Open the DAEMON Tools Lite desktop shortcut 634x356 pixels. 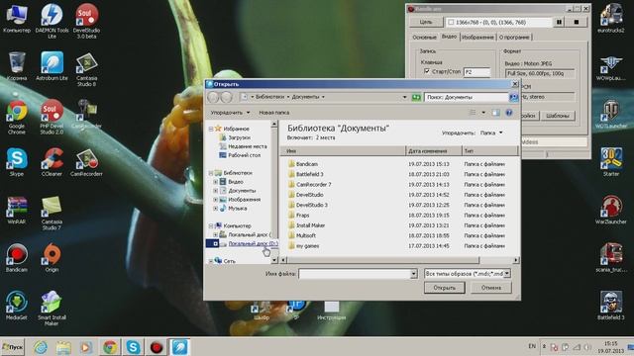coord(52,20)
